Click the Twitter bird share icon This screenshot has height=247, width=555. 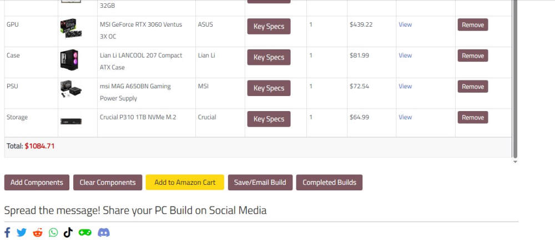point(22,233)
